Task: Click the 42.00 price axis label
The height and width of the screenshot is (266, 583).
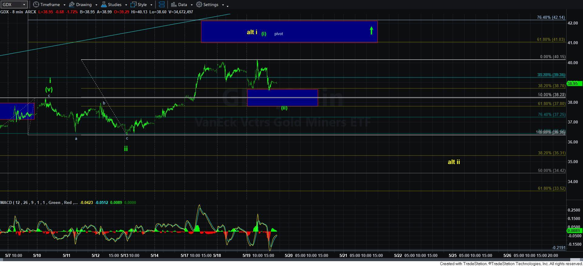Action: pyautogui.click(x=573, y=23)
